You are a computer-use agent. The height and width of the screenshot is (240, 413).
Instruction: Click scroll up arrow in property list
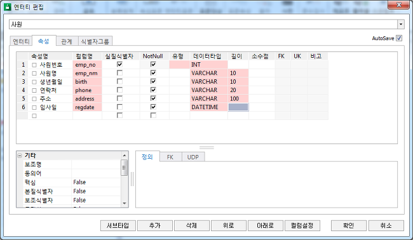pyautogui.click(x=125, y=156)
